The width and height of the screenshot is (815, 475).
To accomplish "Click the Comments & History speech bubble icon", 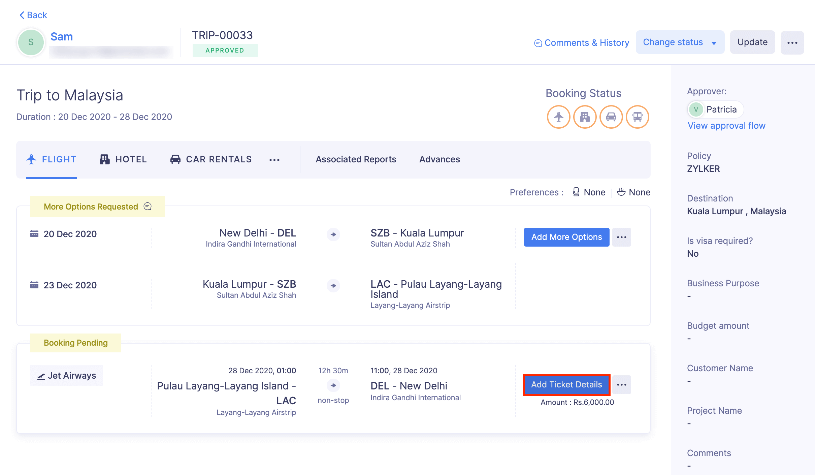I will point(538,43).
